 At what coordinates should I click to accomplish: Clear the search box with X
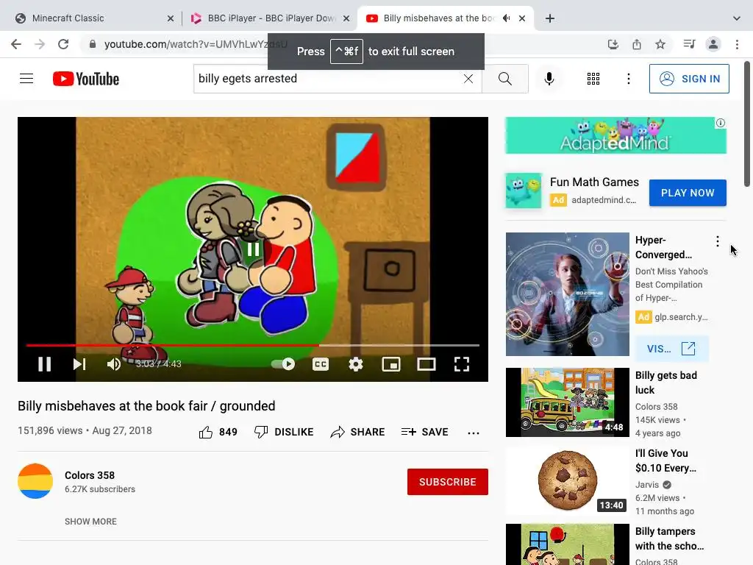point(468,78)
